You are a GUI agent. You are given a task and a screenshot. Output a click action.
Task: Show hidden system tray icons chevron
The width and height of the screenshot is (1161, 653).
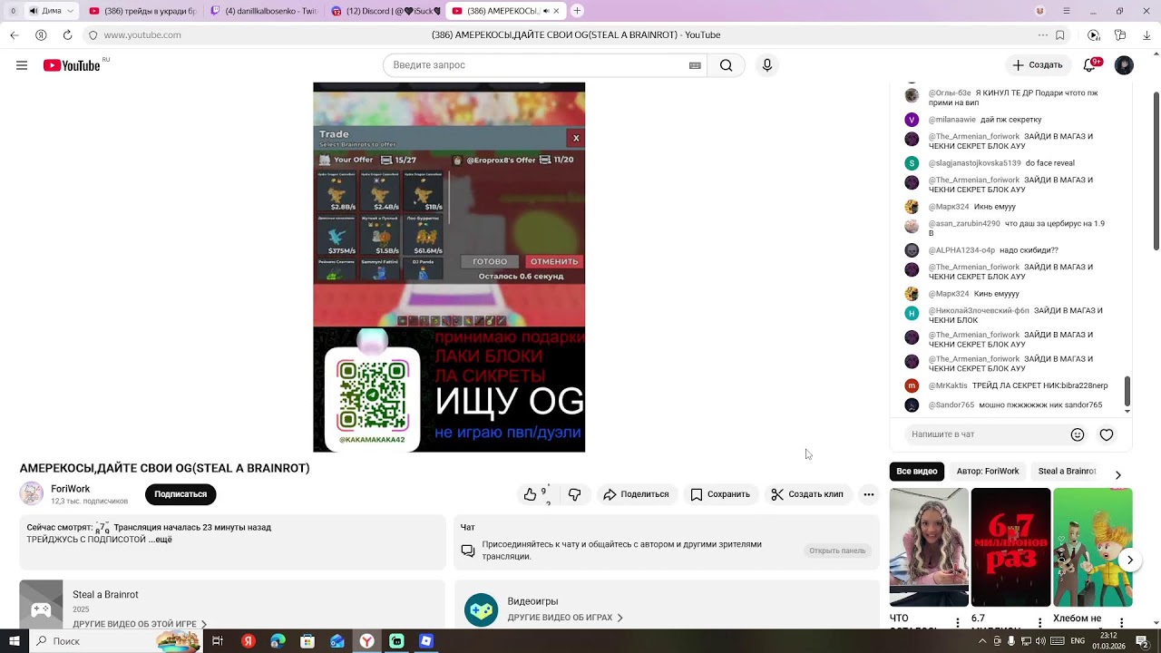coord(982,641)
